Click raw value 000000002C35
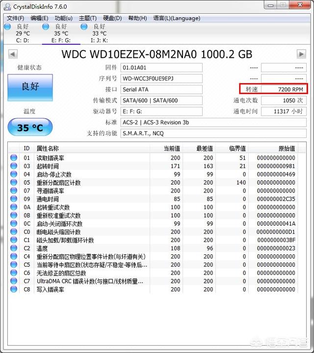This screenshot has height=353, width=314. (276, 199)
